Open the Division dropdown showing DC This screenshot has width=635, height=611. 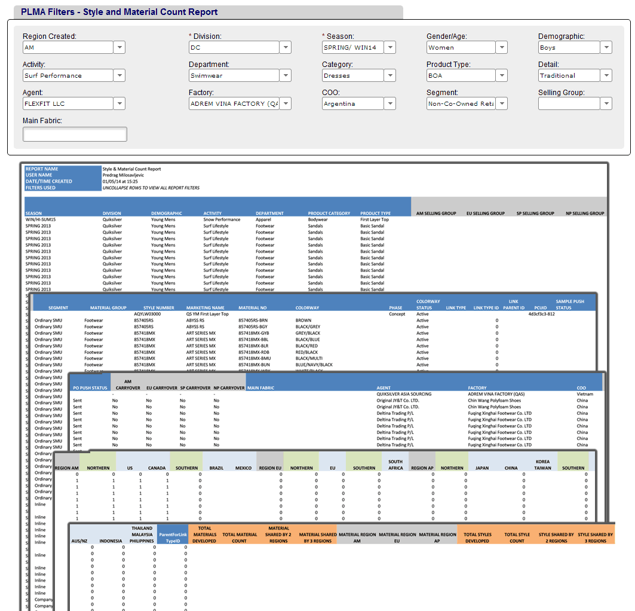285,47
